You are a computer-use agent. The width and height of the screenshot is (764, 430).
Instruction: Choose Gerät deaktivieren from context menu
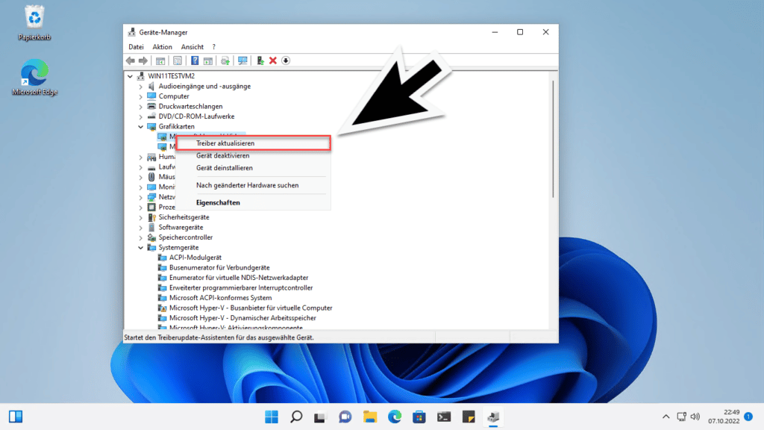coord(254,155)
